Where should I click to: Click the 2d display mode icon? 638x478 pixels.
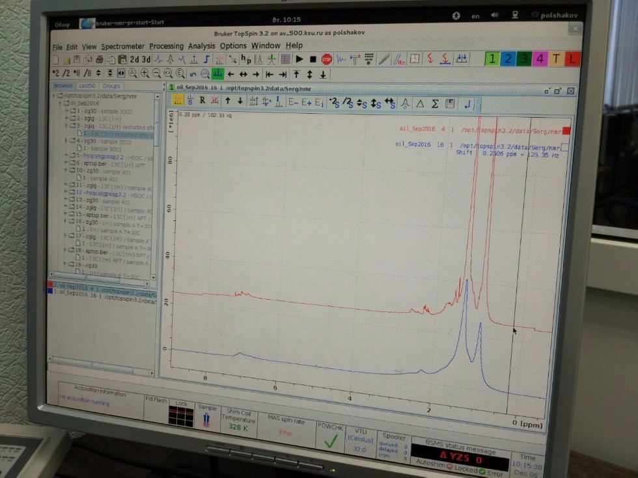click(x=134, y=59)
